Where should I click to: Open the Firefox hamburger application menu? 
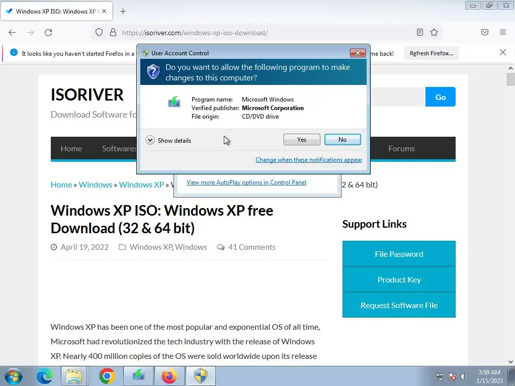503,32
